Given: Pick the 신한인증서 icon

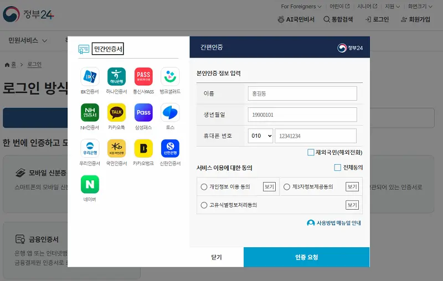Looking at the screenshot, I should pos(170,148).
